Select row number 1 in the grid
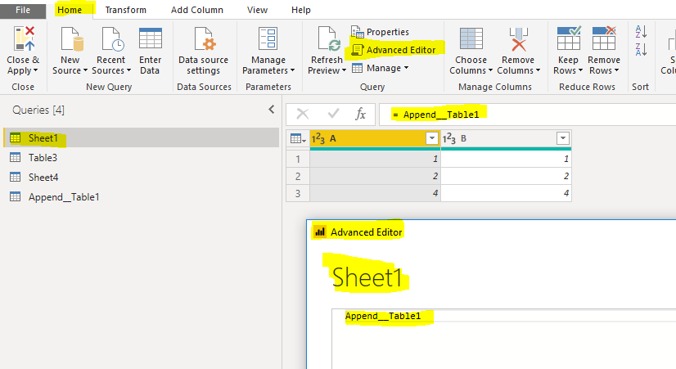Screen dimensions: 676x369 [298, 159]
